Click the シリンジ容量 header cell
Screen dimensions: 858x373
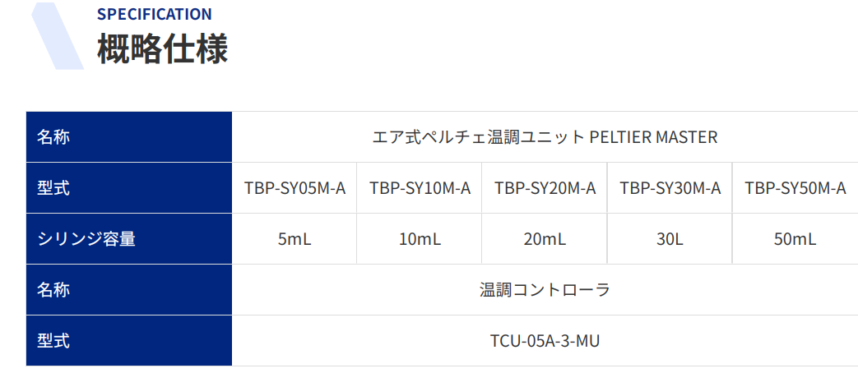[x=129, y=238]
